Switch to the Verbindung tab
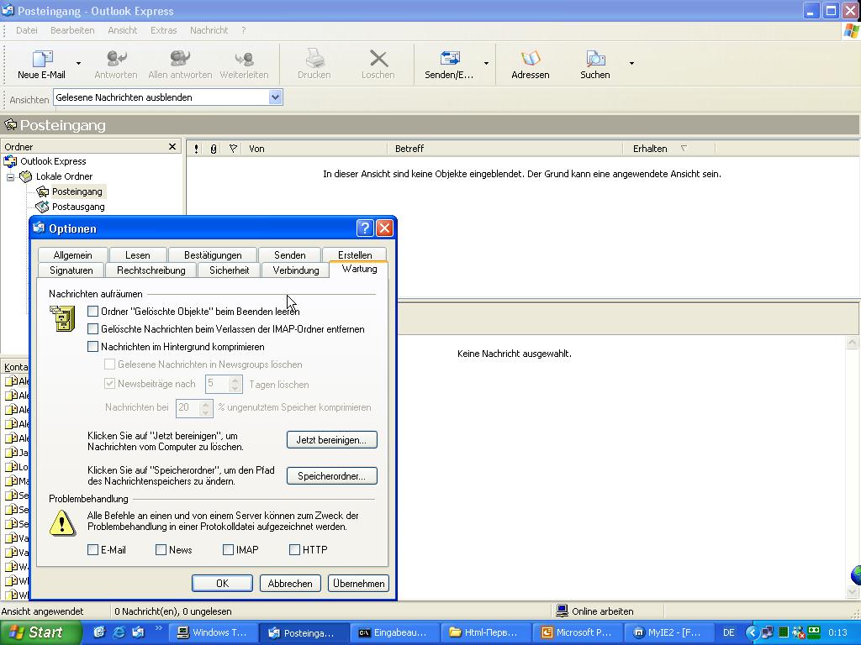The image size is (861, 645). click(x=296, y=270)
